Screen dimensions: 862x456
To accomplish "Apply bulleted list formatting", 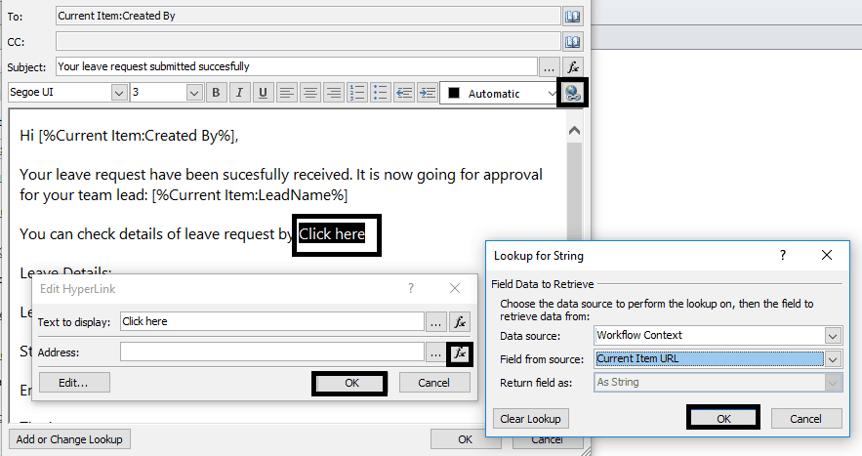I will point(381,93).
